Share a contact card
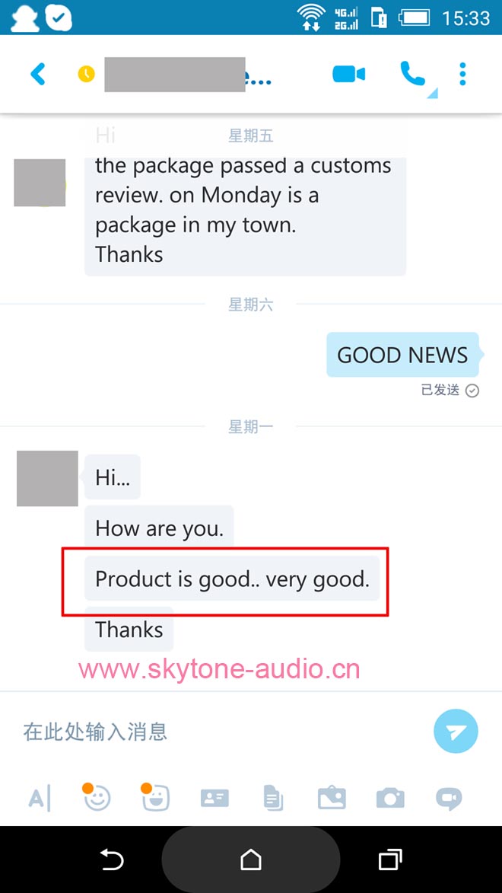Screen dimensions: 502x893 pyautogui.click(x=214, y=798)
